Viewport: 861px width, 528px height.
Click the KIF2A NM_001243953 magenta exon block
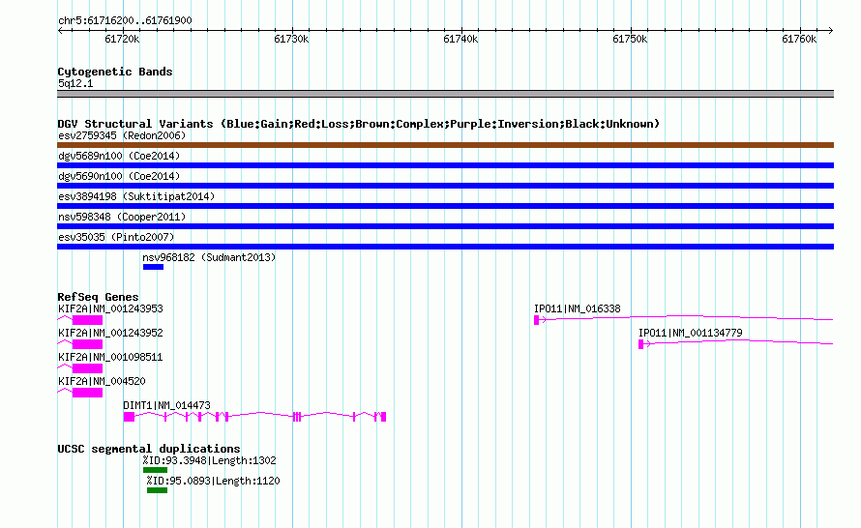[x=87, y=320]
